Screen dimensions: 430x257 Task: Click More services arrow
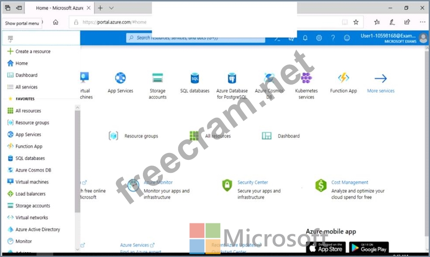coord(381,79)
